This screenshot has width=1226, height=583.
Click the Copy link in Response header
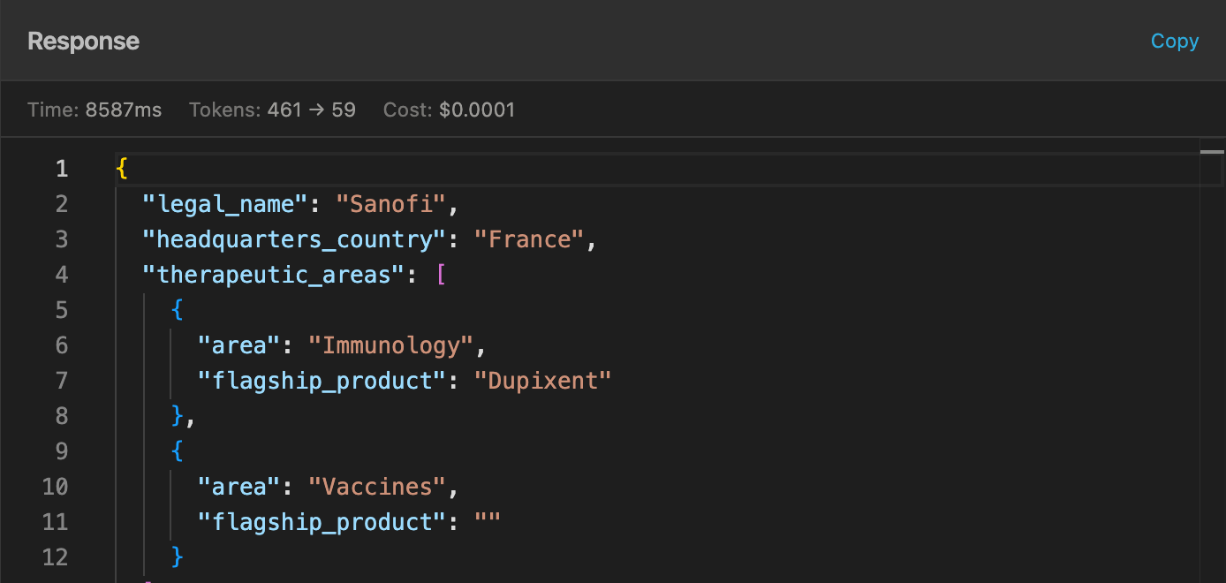point(1174,42)
